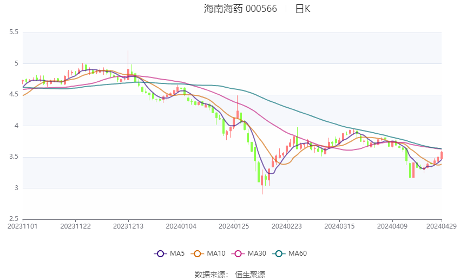Click the 20240125 date axis label
This screenshot has width=460, height=280.
click(234, 226)
